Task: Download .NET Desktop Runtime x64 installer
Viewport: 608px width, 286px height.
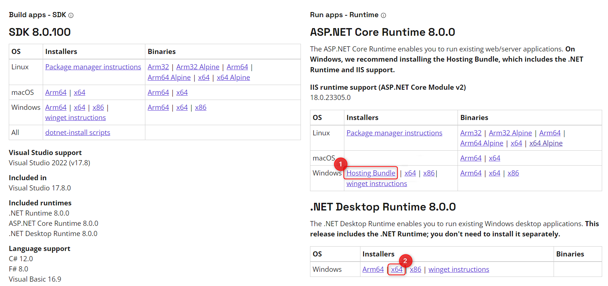Action: 397,269
